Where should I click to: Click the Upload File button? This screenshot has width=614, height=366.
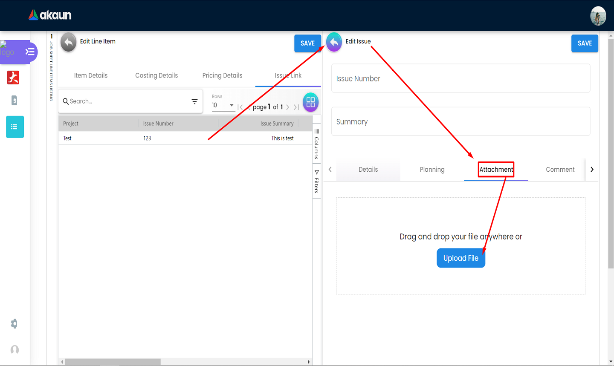coord(461,258)
